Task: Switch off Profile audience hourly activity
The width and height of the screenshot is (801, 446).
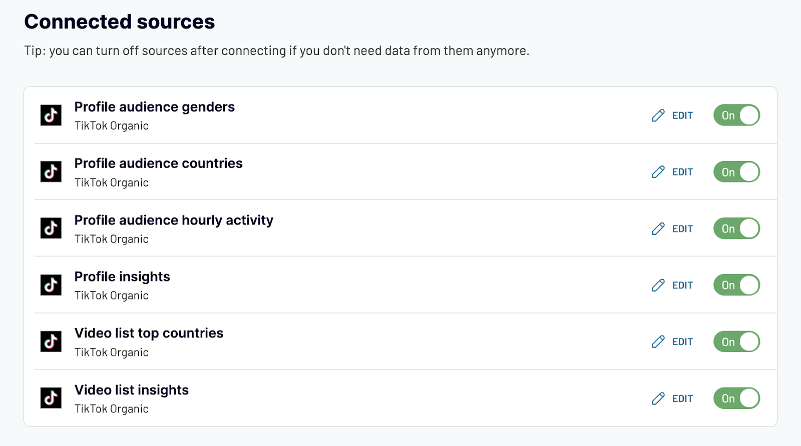Action: pos(736,228)
